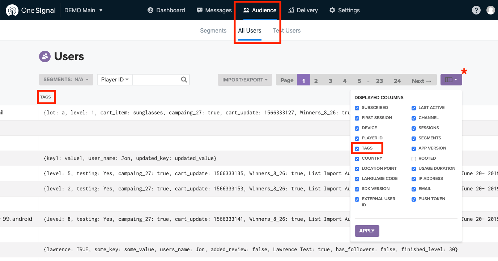Screen dimensions: 498x261
Task: Toggle the displayed columns dropdown button
Action: click(x=451, y=80)
